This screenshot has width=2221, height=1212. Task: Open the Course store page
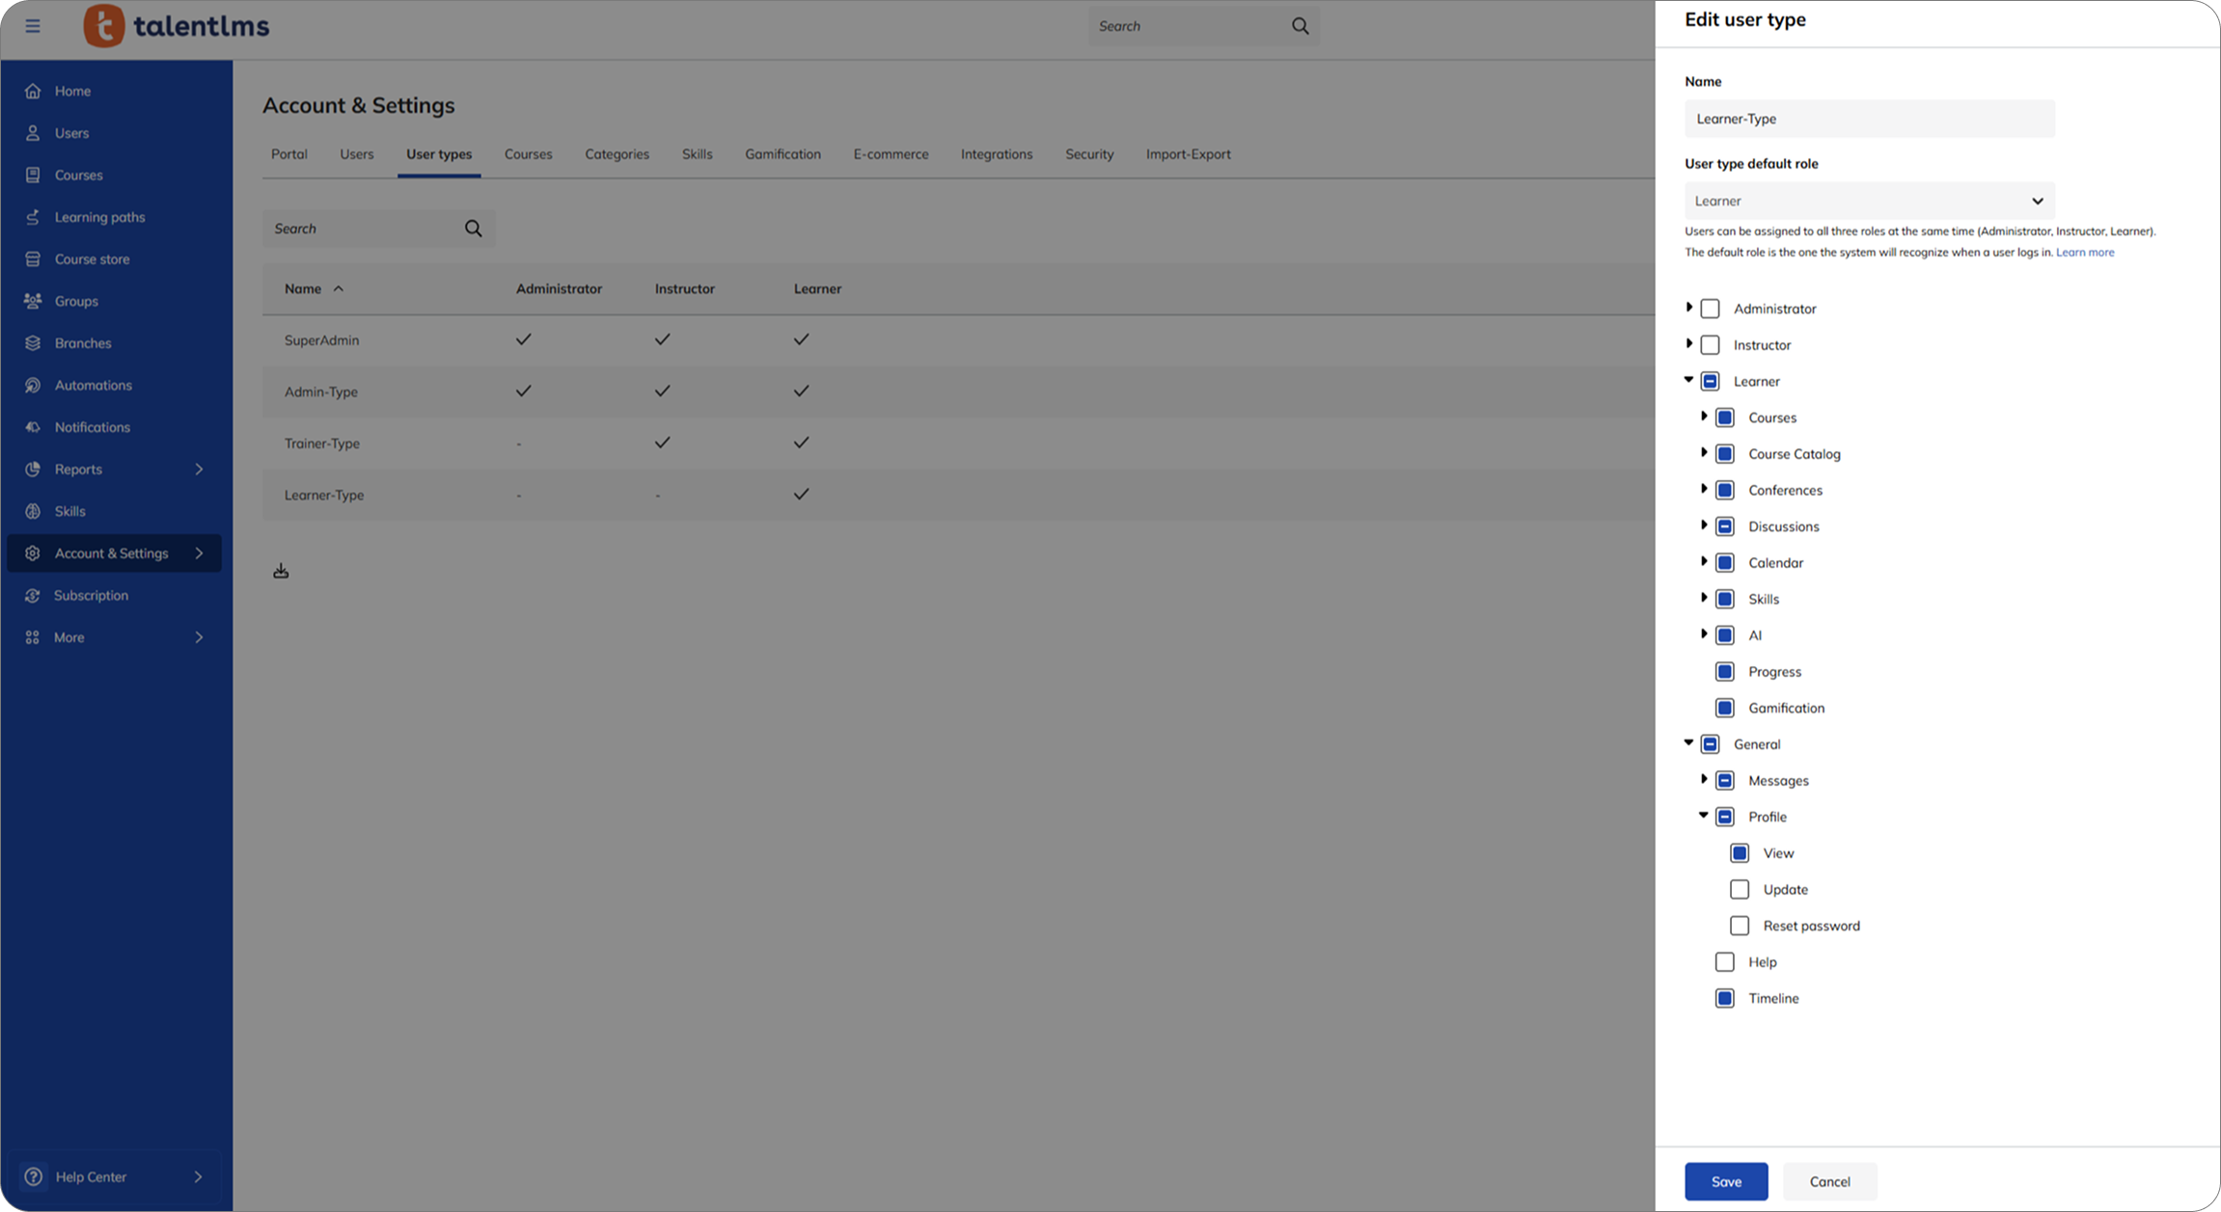click(92, 258)
